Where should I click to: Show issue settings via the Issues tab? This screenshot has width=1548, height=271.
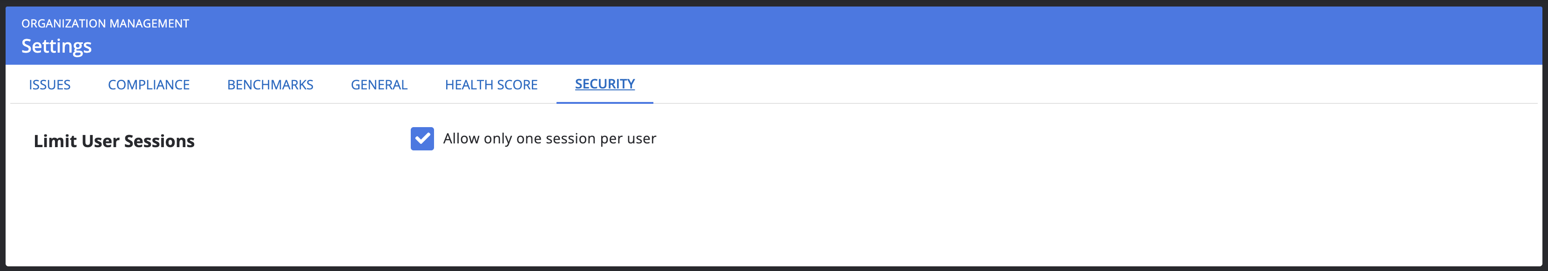coord(49,85)
